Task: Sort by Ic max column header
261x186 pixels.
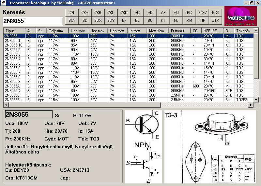Action: 137,31
